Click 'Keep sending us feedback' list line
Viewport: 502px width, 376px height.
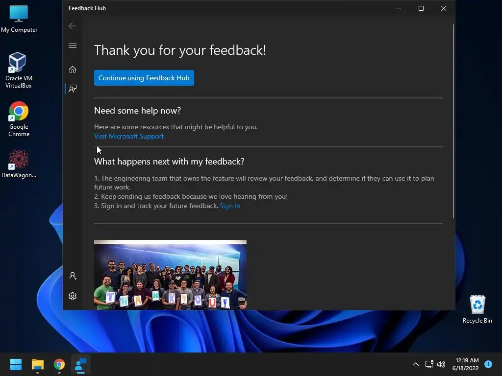click(191, 196)
